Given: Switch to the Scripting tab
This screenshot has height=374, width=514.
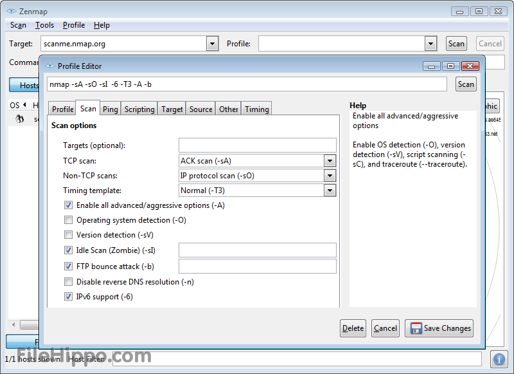Looking at the screenshot, I should click(139, 109).
